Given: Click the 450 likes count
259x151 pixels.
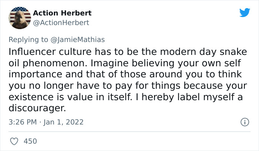Looking at the screenshot, I should coord(30,141).
